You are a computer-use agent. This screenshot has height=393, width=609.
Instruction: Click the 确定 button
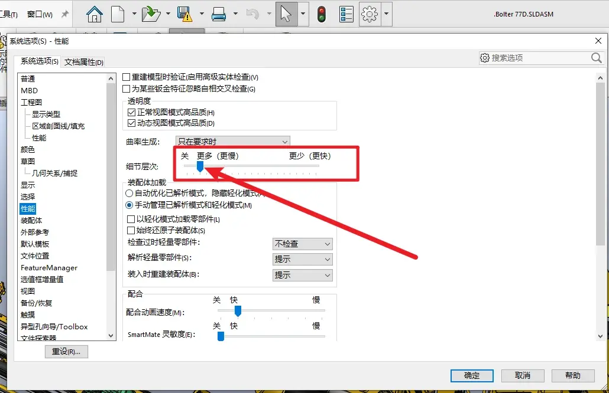472,375
